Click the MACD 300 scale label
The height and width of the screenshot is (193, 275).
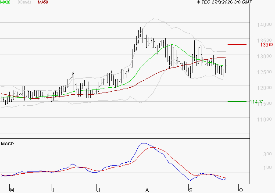click(x=268, y=154)
